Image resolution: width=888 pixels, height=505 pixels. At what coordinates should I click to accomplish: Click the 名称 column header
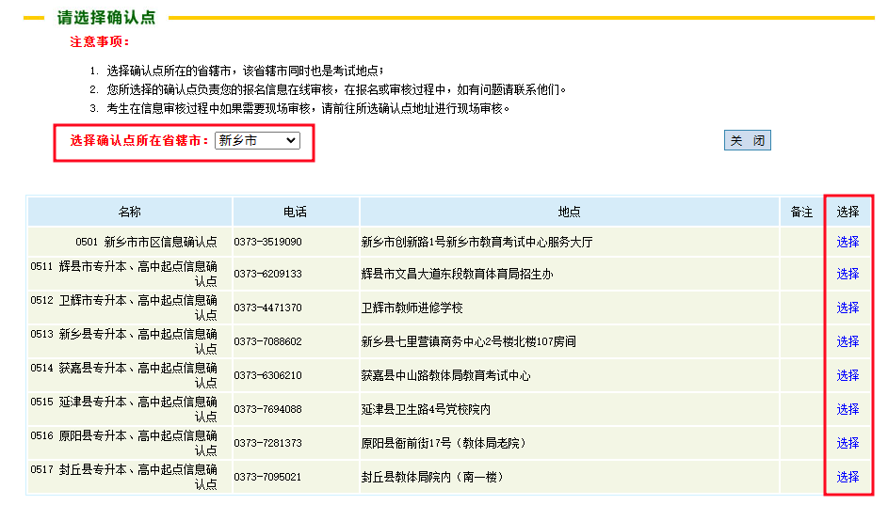130,212
